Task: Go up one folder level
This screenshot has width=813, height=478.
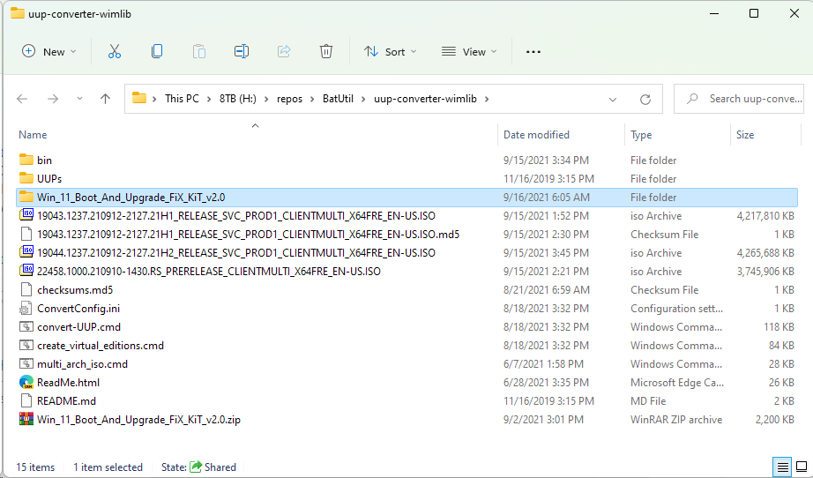Action: [106, 99]
